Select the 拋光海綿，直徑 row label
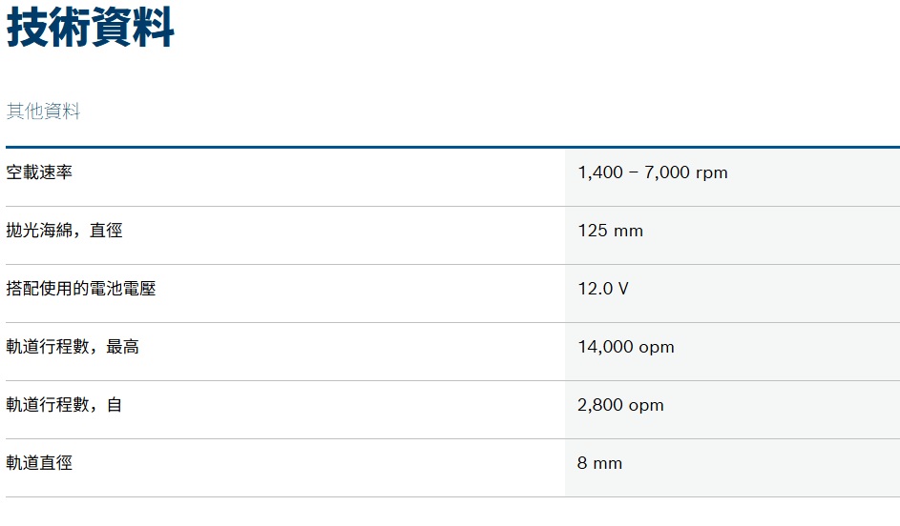Image resolution: width=900 pixels, height=526 pixels. coord(64,231)
